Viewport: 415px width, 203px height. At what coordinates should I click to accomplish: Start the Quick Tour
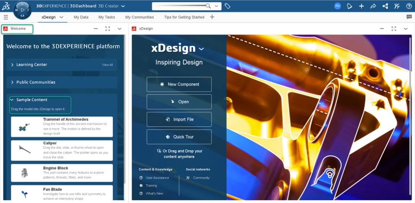click(179, 137)
